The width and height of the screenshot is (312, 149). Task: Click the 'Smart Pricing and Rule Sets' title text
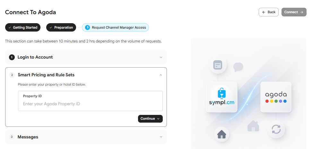(46, 75)
